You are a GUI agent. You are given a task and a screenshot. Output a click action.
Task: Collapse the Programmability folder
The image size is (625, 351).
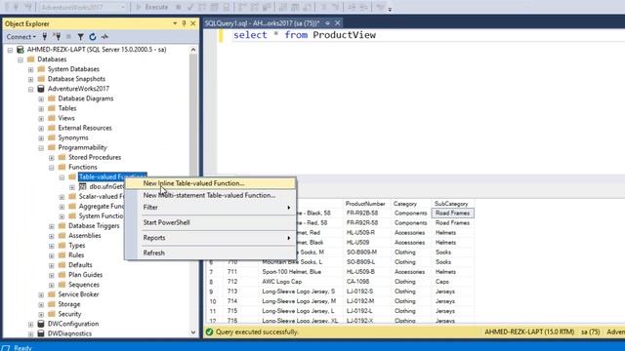click(x=41, y=148)
